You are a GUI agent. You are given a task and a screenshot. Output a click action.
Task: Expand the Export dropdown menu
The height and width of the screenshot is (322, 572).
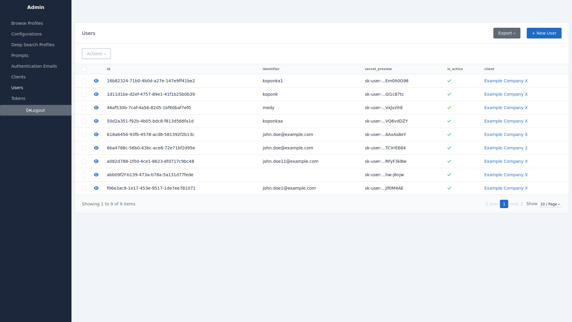click(x=506, y=33)
